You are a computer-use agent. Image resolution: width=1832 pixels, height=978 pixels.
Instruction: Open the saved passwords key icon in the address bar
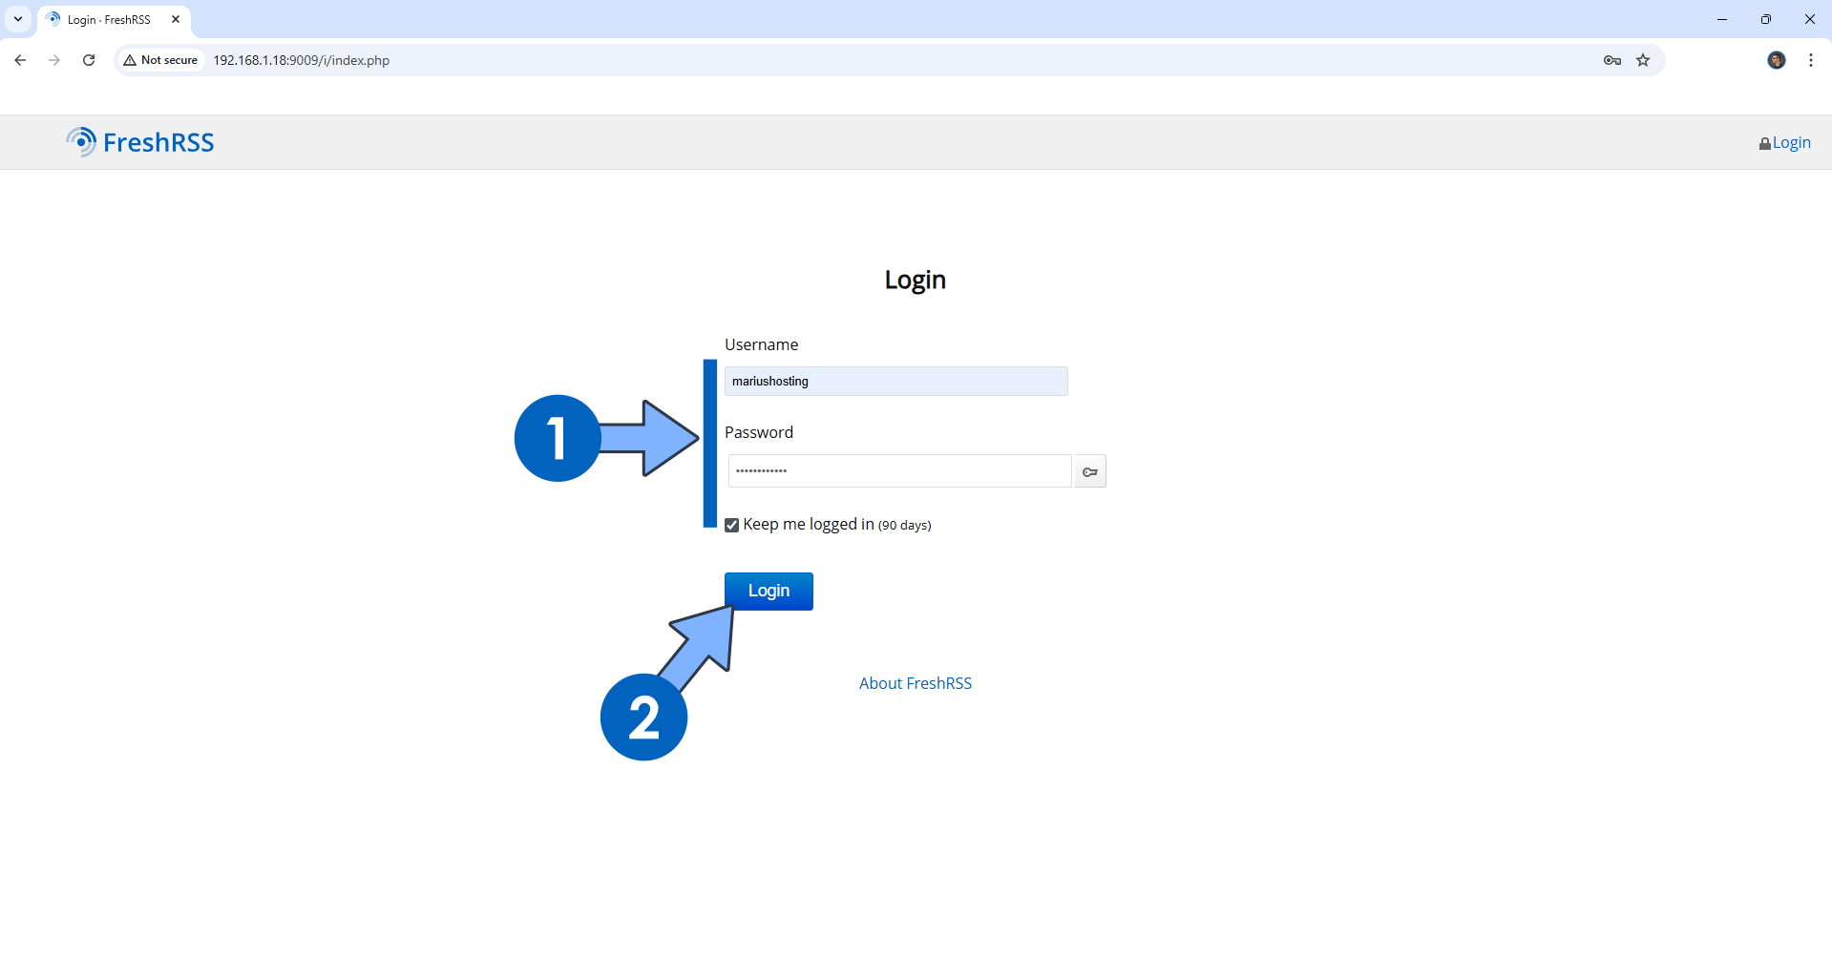1612,60
